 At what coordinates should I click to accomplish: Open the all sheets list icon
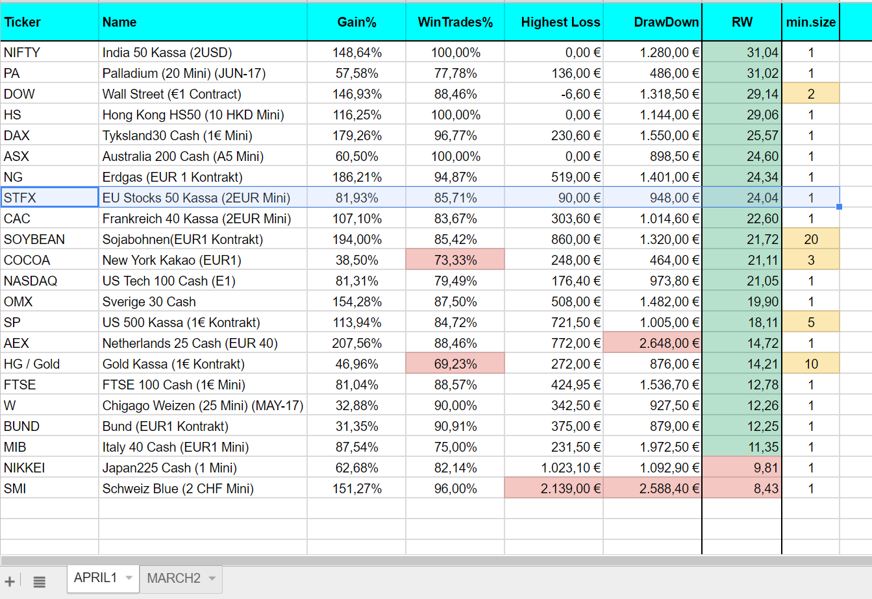[39, 581]
